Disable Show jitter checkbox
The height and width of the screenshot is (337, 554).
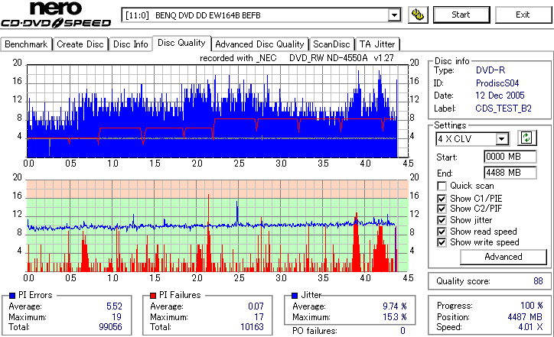click(442, 220)
